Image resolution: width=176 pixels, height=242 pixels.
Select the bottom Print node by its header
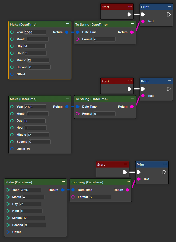148,165
